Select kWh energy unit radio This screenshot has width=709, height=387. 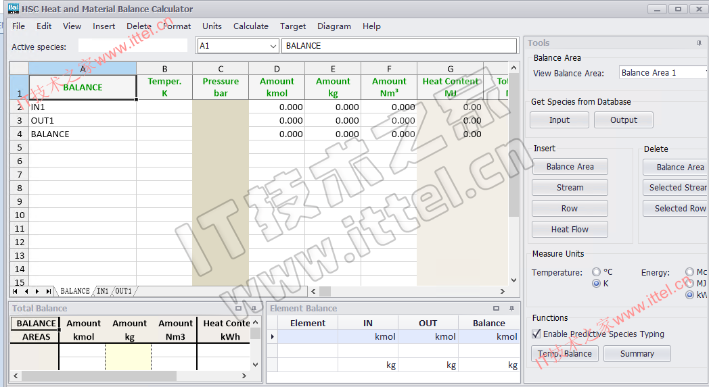click(689, 295)
